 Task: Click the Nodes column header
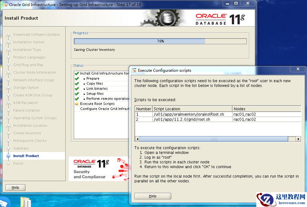(267, 109)
